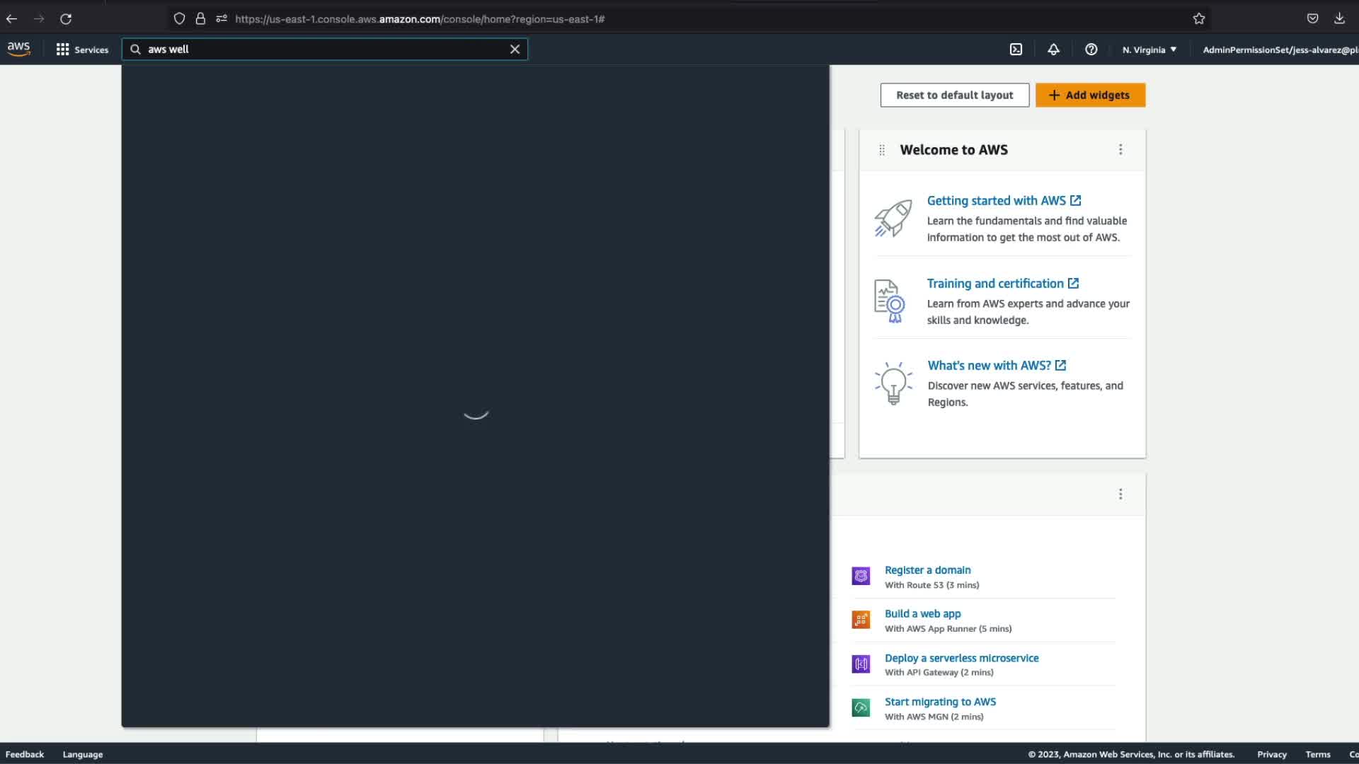Grab the Welcome to AWS drag handle
The width and height of the screenshot is (1359, 764).
(881, 150)
